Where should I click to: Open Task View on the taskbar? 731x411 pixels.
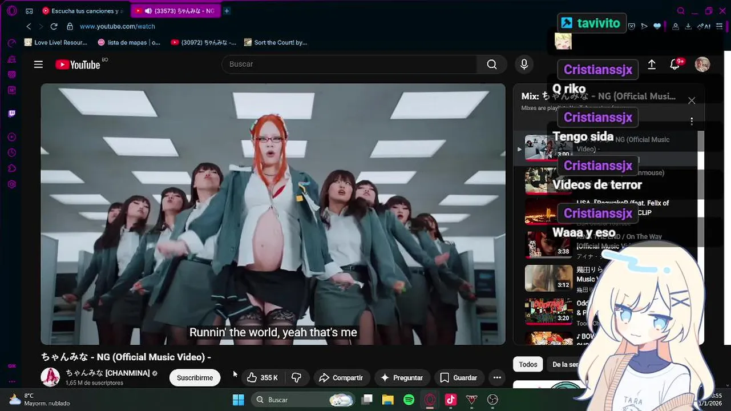pos(367,400)
